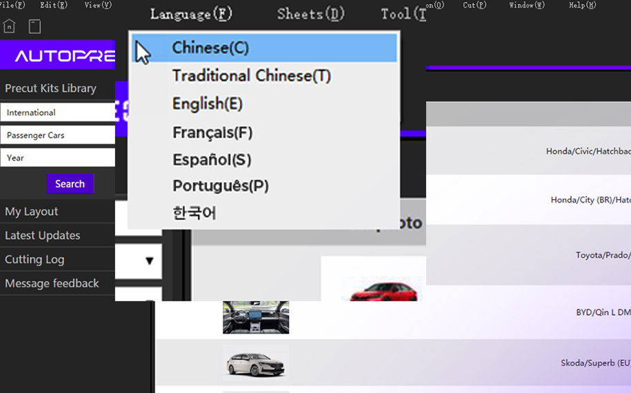
Task: Open Cutting Log from sidebar
Action: 34,259
